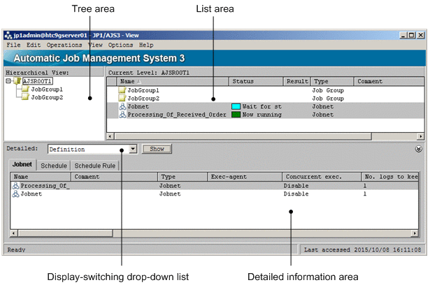Click the green Now running status color
430x285 pixels.
(x=236, y=115)
